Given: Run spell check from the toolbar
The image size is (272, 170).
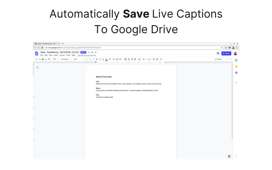Looking at the screenshot, I should (46, 59).
